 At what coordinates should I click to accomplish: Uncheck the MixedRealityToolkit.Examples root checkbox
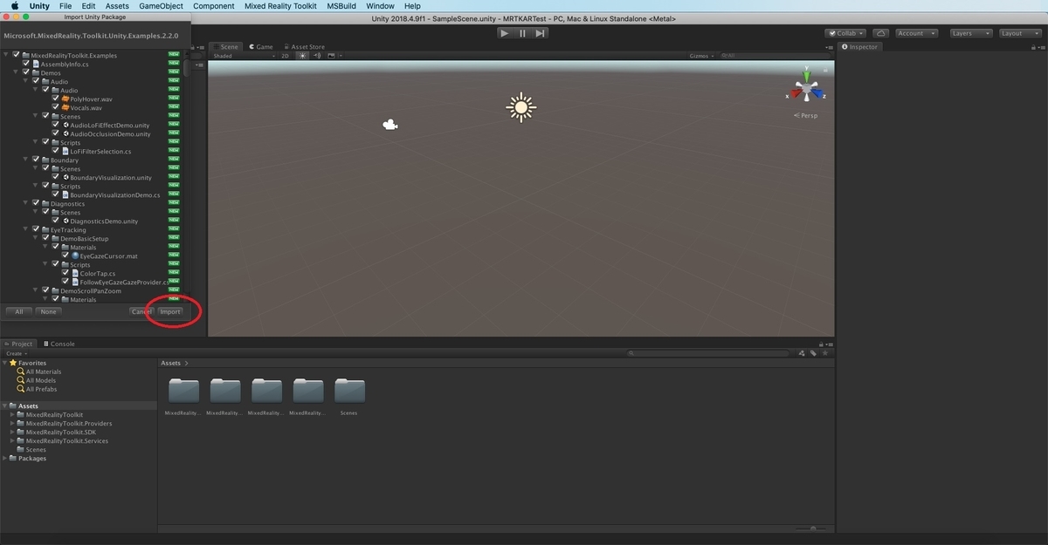point(17,56)
